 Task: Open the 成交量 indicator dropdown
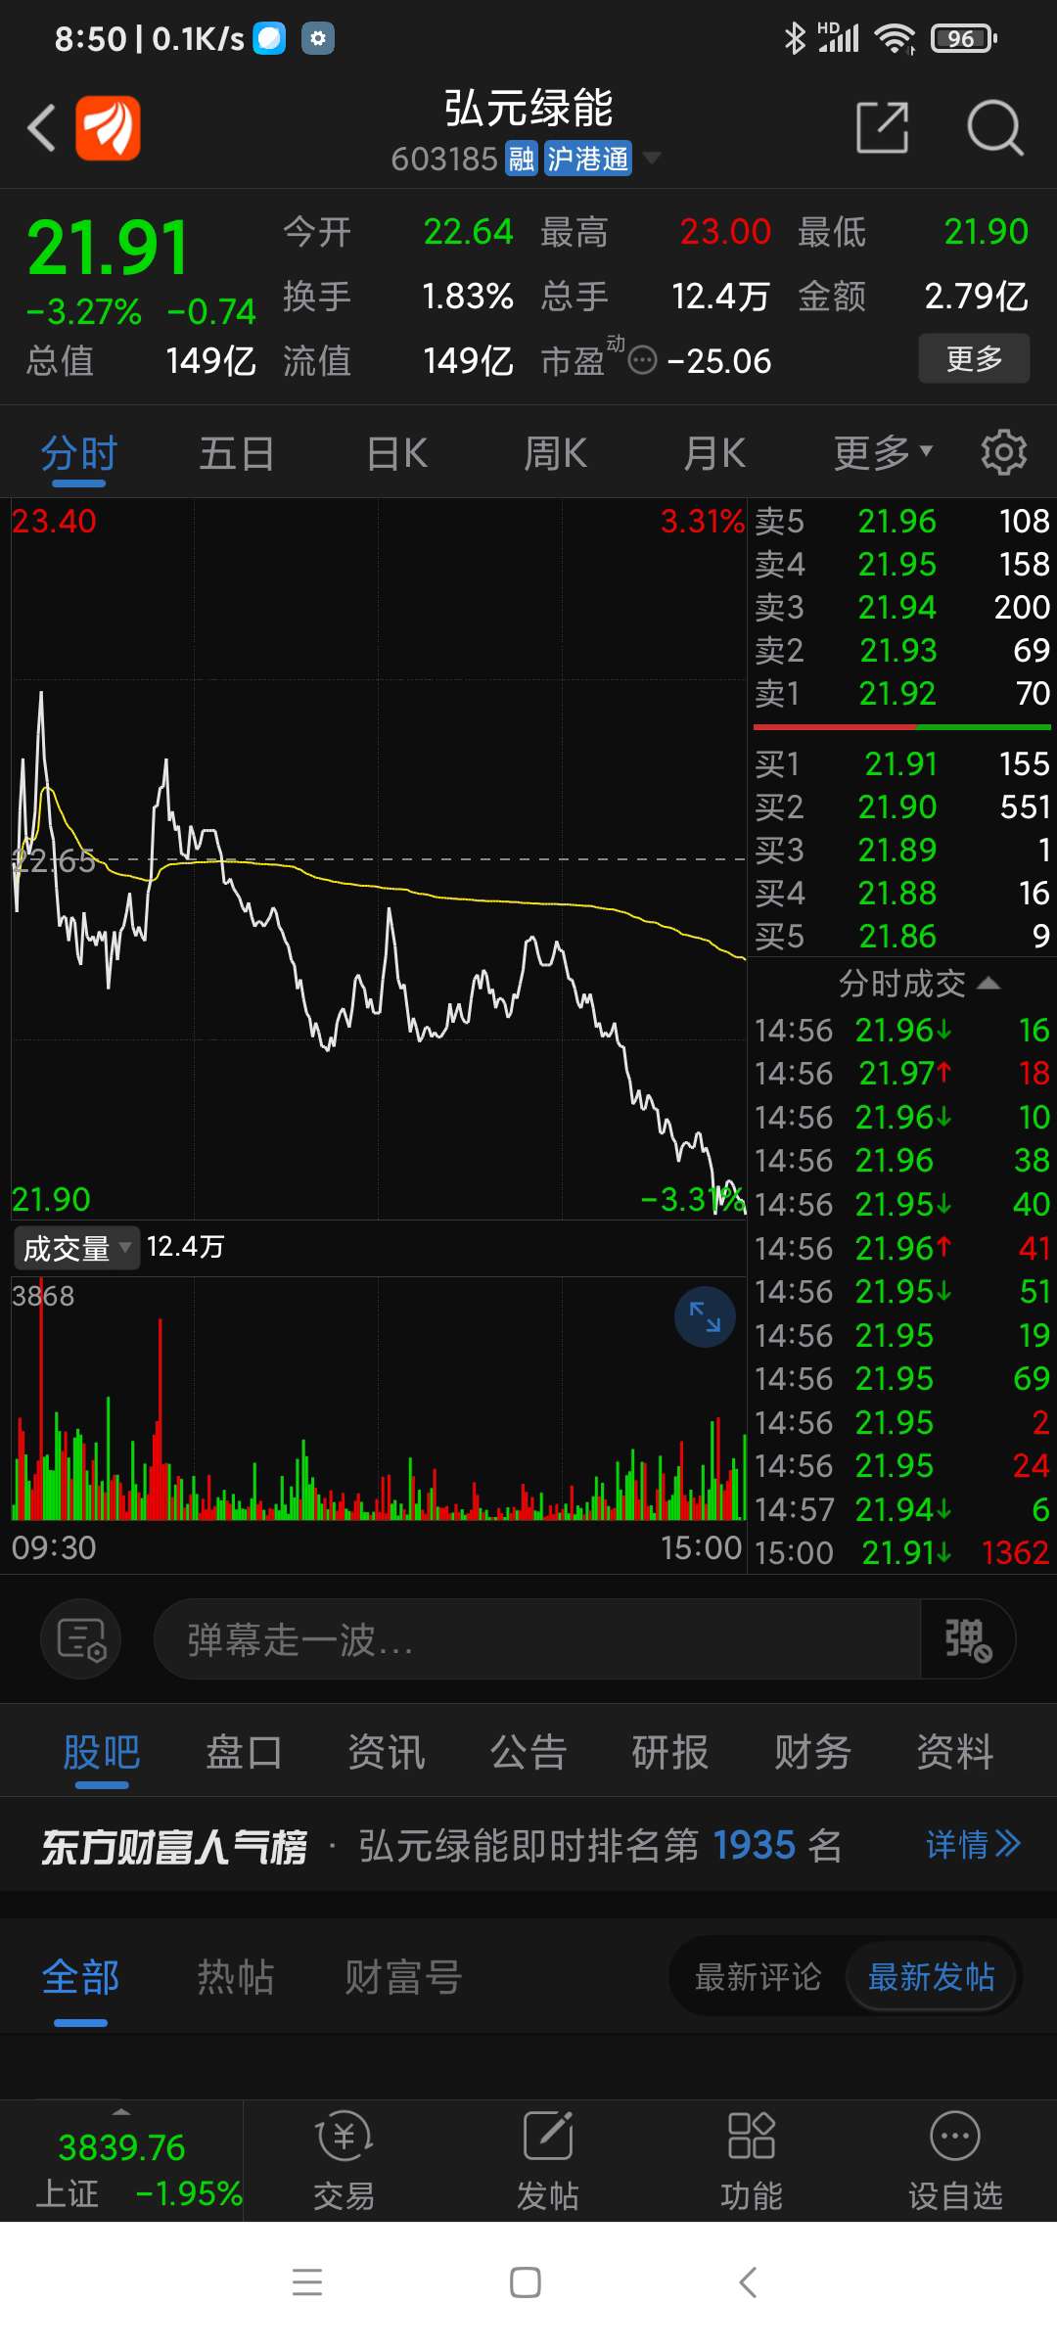click(76, 1248)
